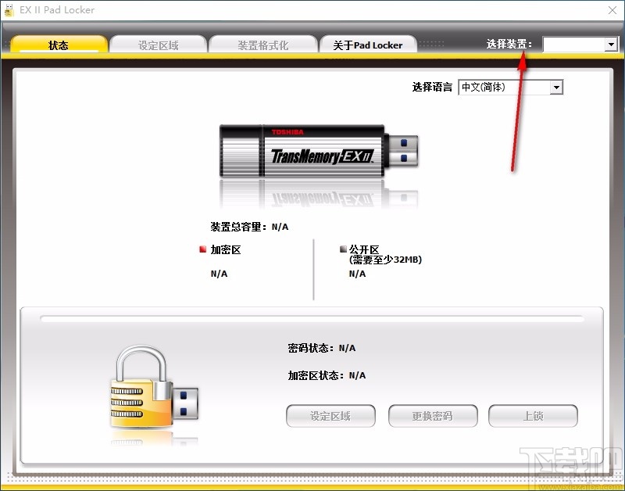Click the 更换密码 button
The height and width of the screenshot is (491, 625).
[433, 415]
